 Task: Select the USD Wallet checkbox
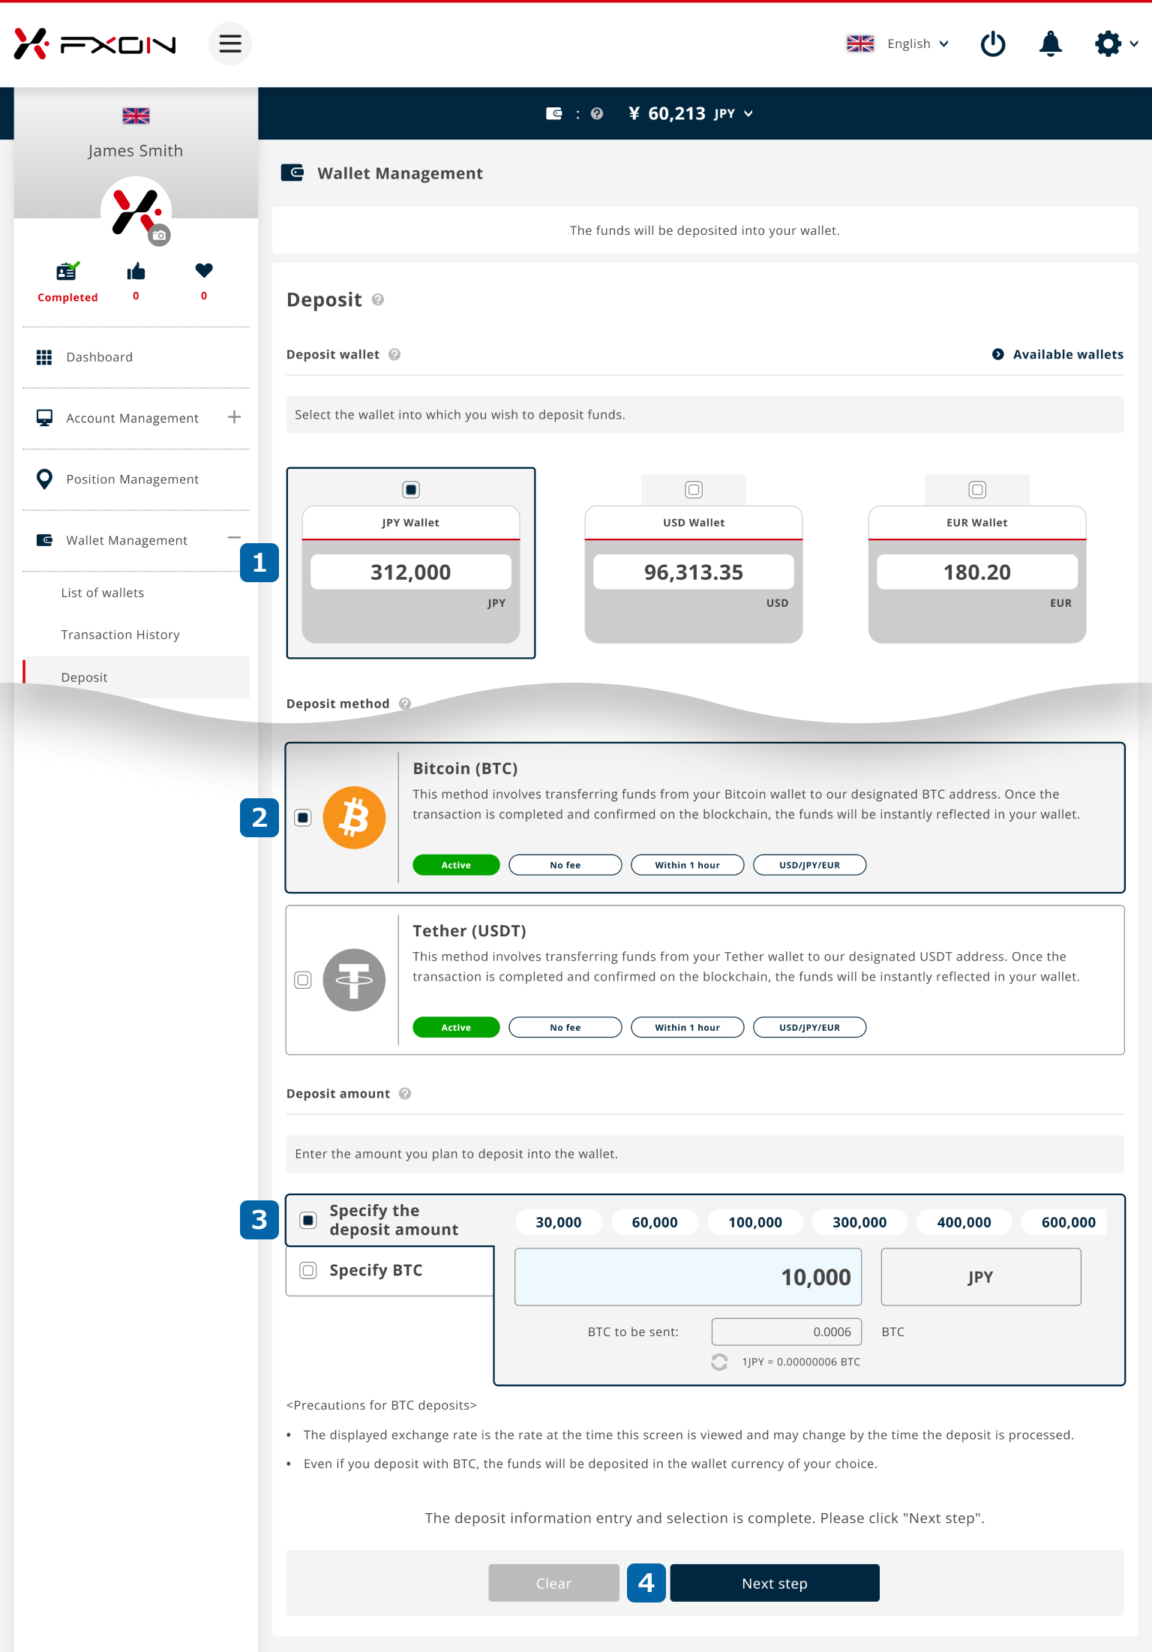point(694,490)
